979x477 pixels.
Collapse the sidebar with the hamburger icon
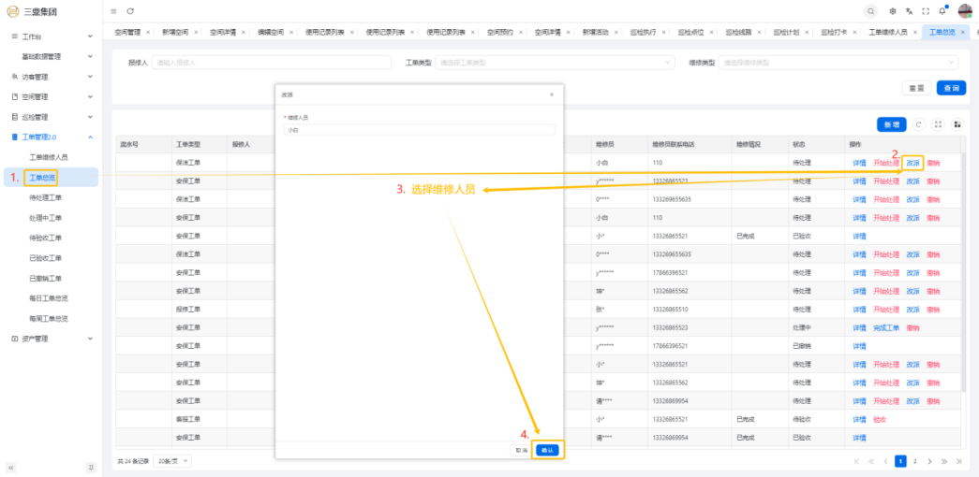coord(114,10)
